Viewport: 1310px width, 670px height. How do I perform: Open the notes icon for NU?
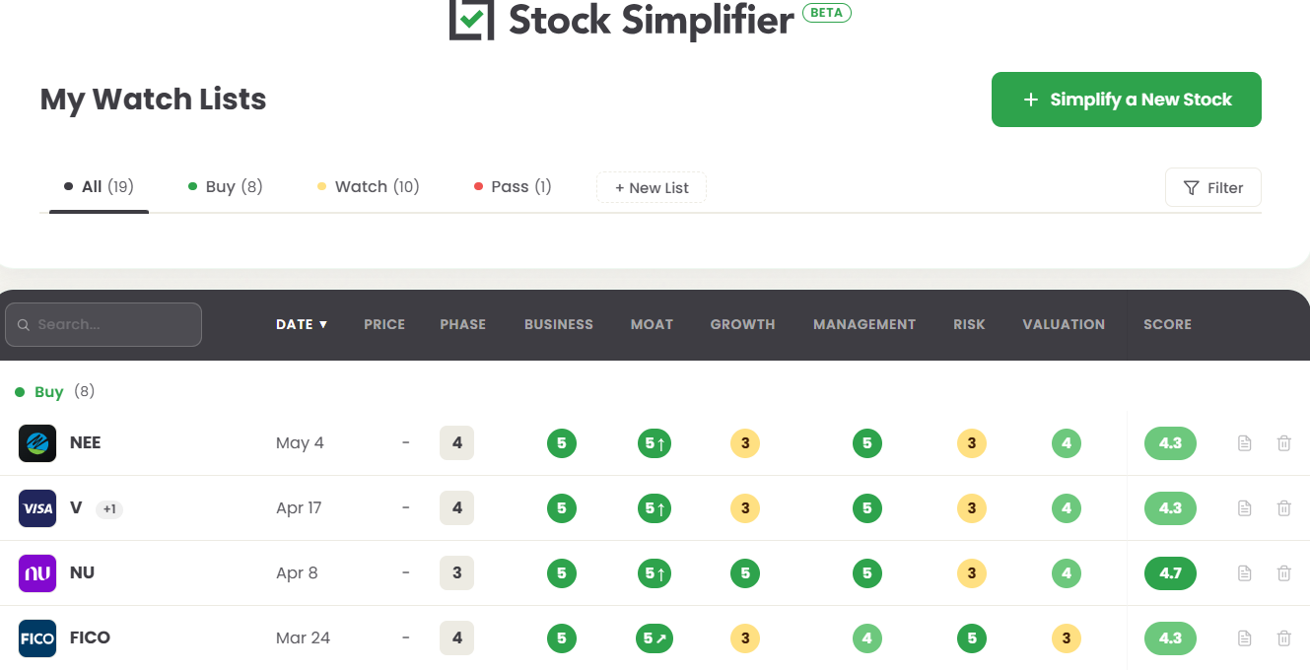[1244, 573]
